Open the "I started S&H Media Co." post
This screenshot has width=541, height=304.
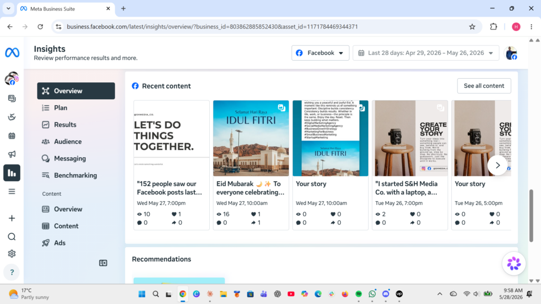point(406,188)
